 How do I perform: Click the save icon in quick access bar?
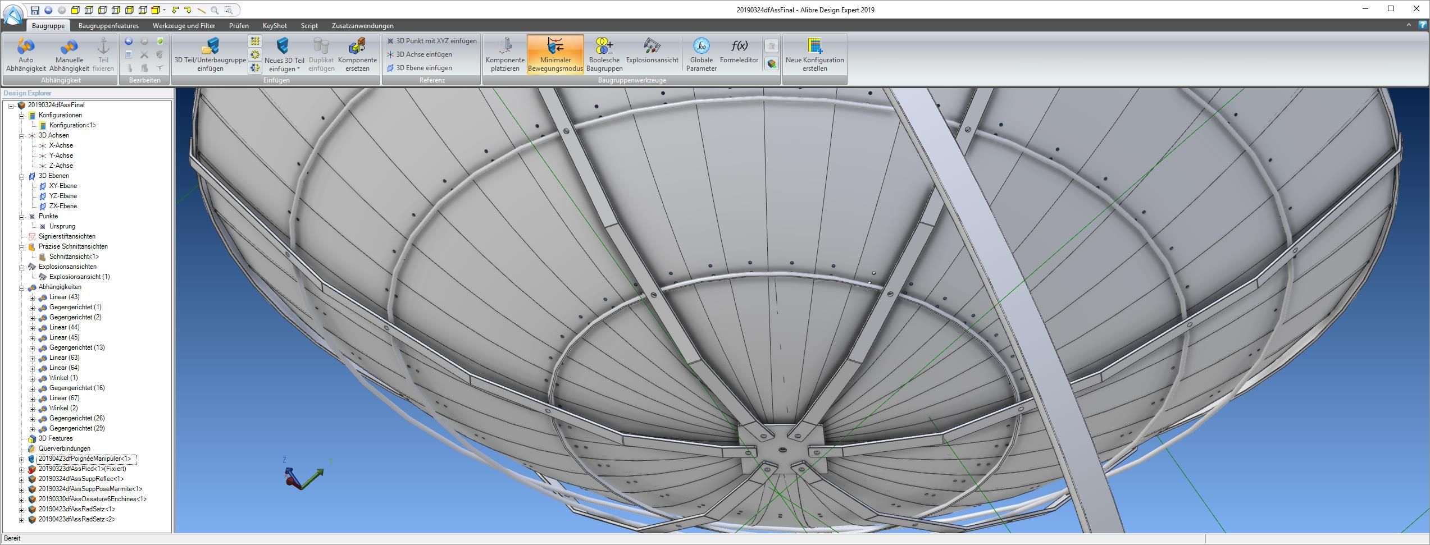(35, 10)
